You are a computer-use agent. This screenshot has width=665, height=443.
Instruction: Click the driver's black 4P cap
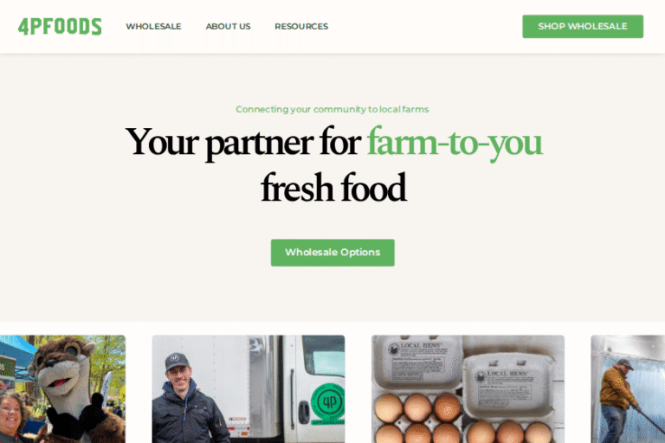click(x=177, y=361)
